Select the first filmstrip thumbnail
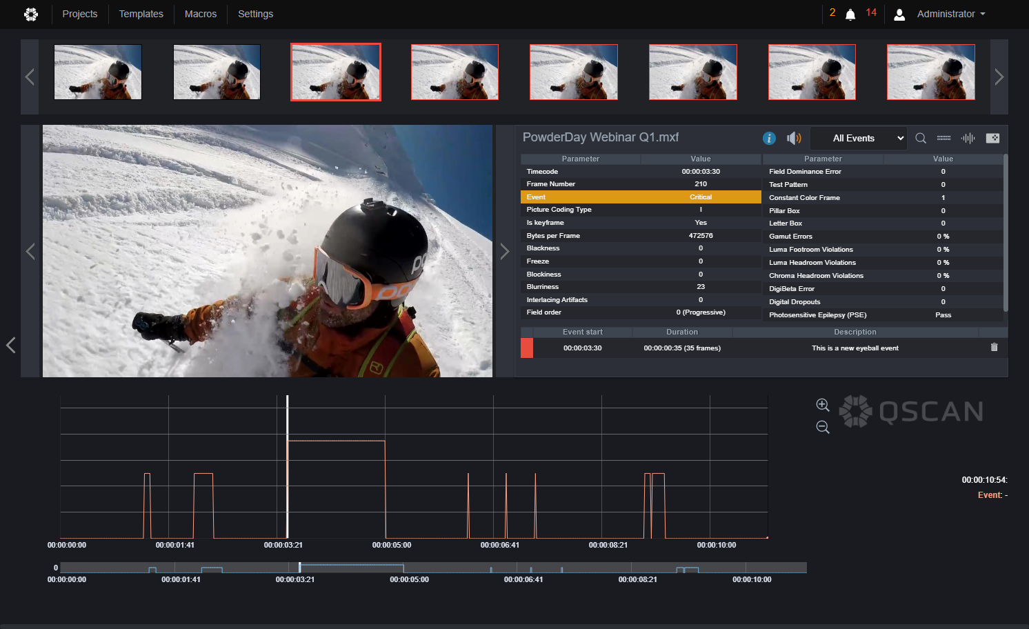1029x629 pixels. pyautogui.click(x=98, y=72)
